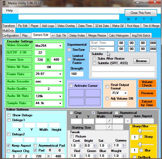This screenshot has width=162, height=159.
Task: Click the Adj Volume DB input box
Action: pyautogui.click(x=119, y=104)
